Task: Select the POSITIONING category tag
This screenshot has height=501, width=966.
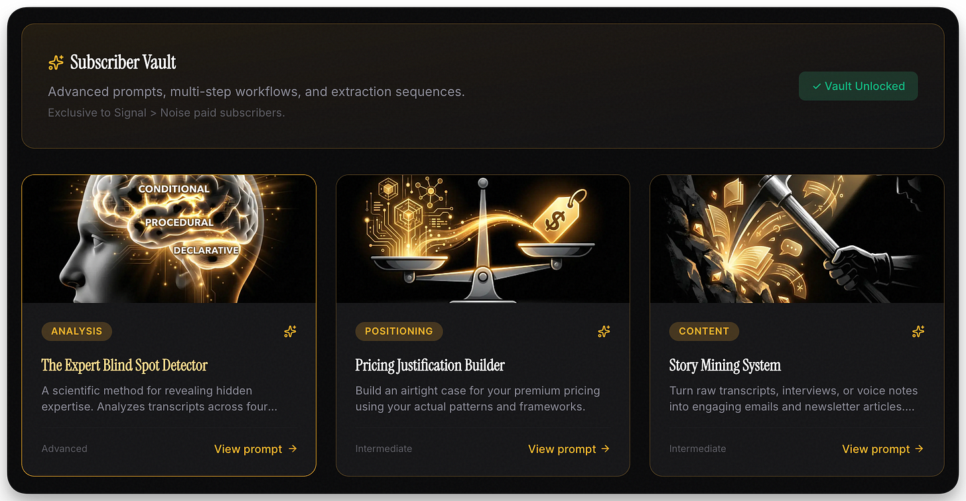Action: (399, 331)
